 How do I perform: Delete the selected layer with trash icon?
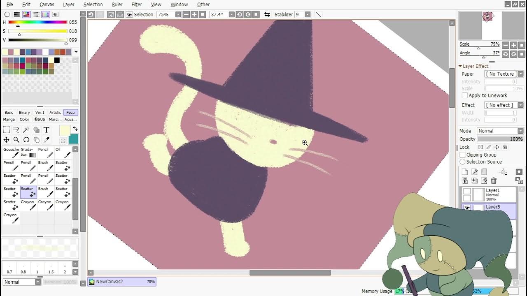(x=494, y=180)
